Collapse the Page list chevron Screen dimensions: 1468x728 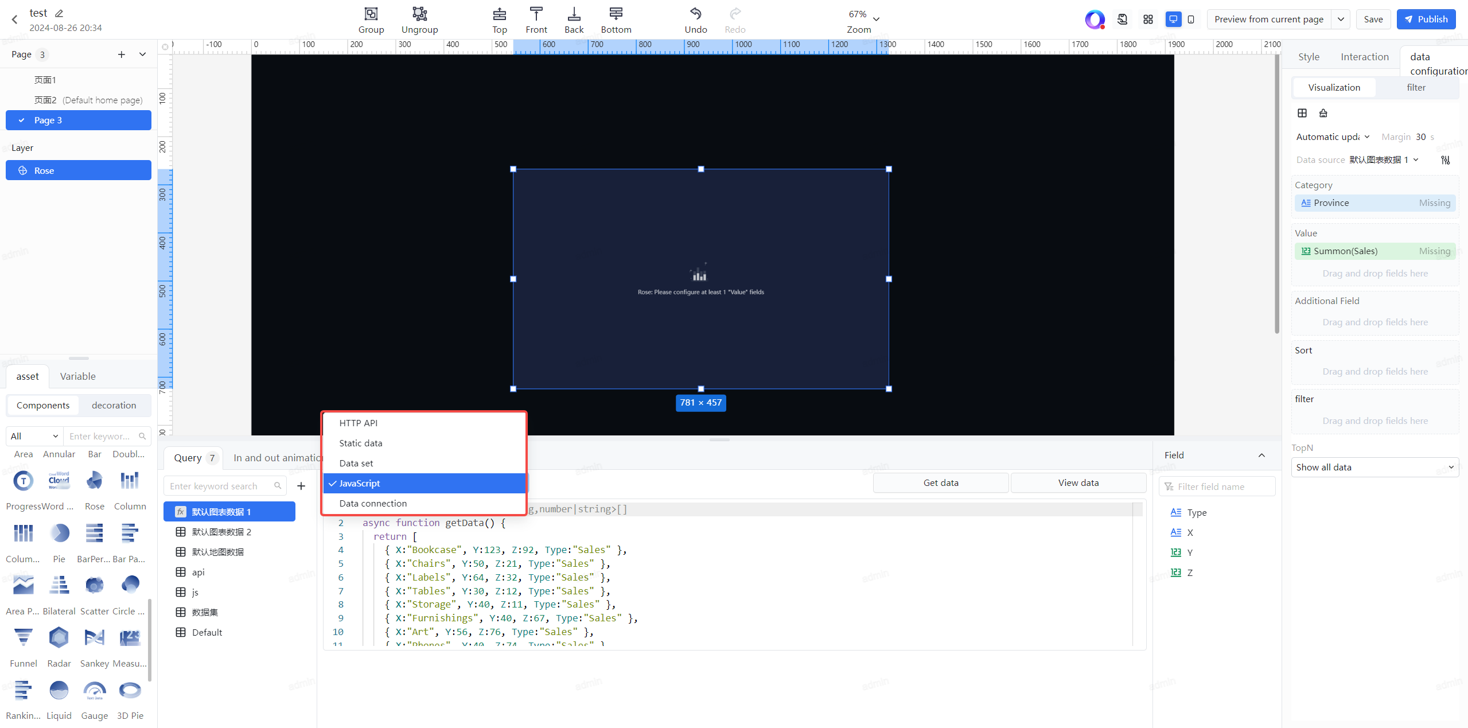pyautogui.click(x=142, y=54)
